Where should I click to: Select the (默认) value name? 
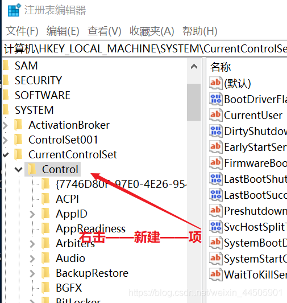tap(238, 84)
